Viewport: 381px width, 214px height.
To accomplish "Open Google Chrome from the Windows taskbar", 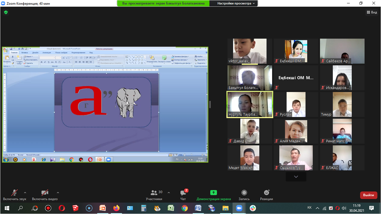I will (184, 208).
